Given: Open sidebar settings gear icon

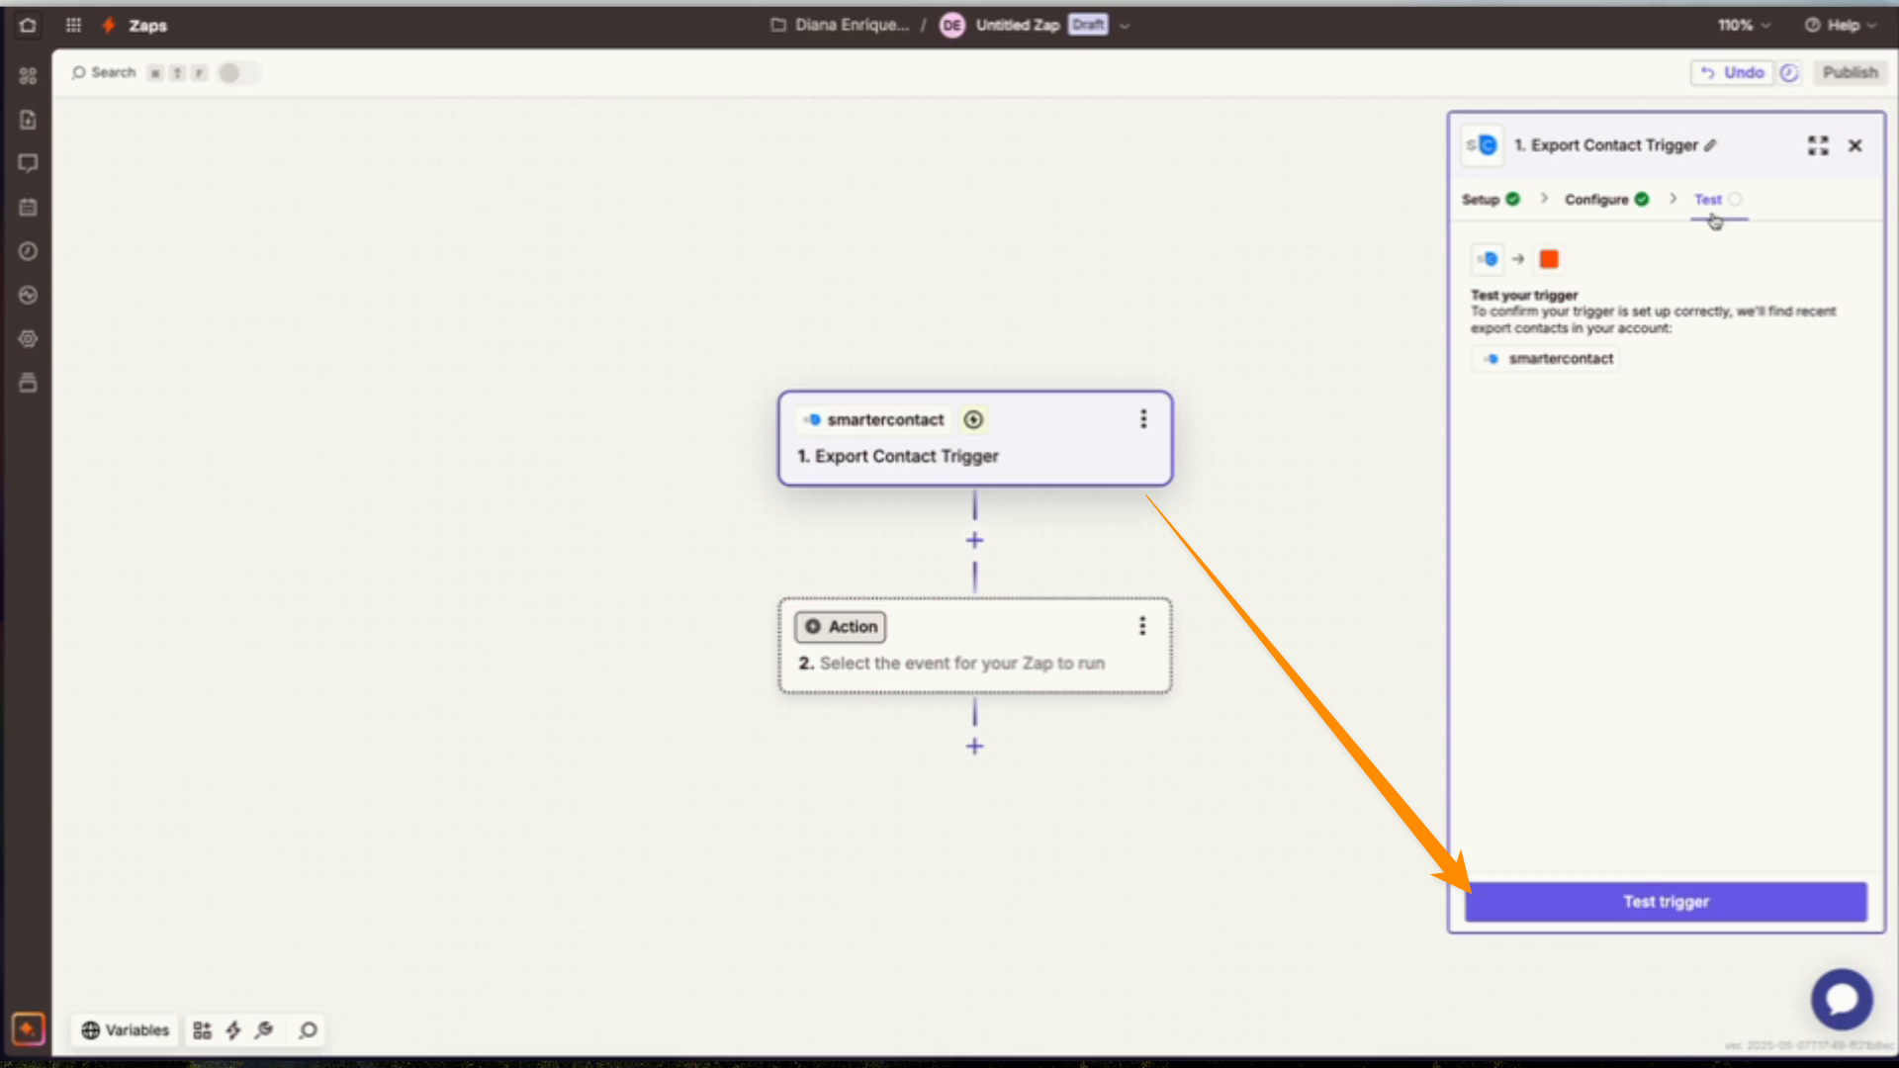Looking at the screenshot, I should [28, 339].
